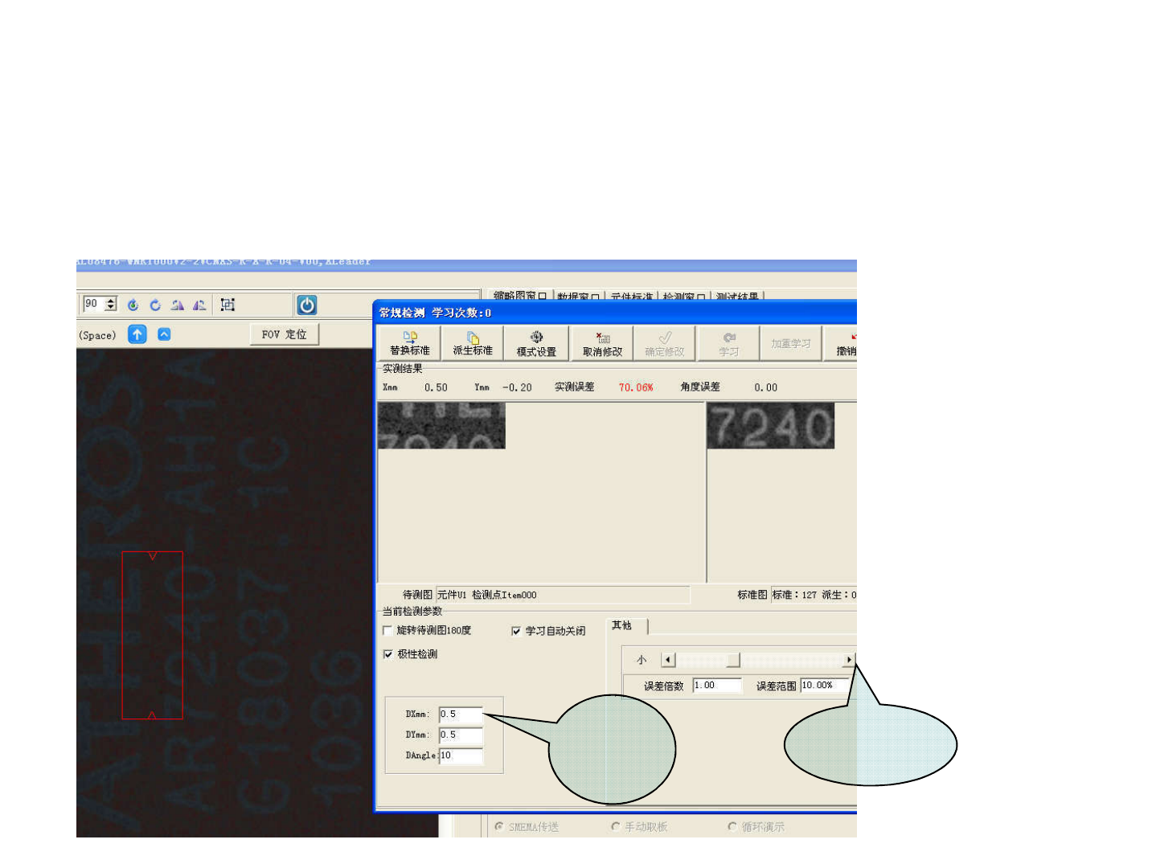Switch to the 元件标准 tab
The width and height of the screenshot is (1152, 864).
pos(632,296)
